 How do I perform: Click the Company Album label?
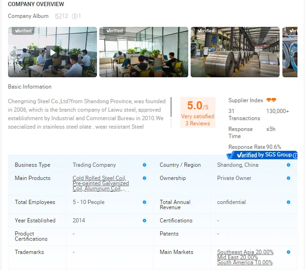pyautogui.click(x=28, y=16)
